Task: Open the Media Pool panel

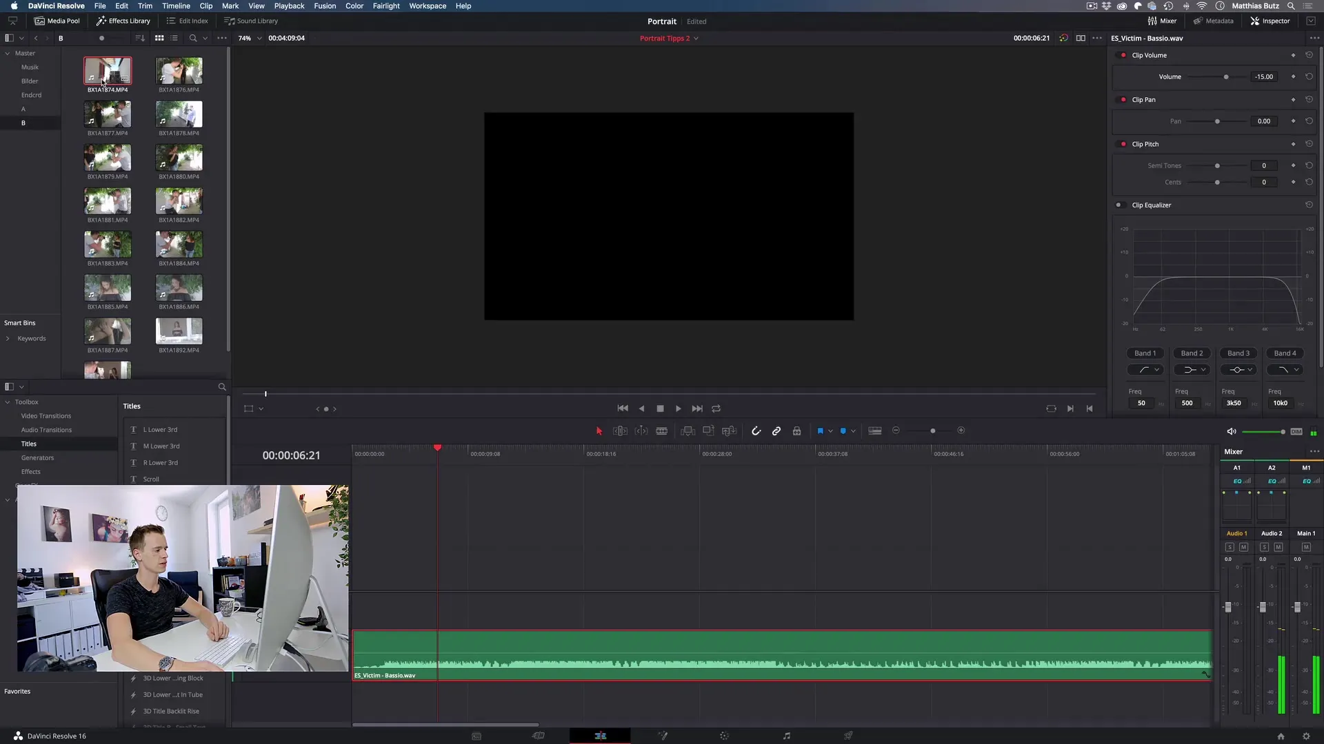Action: point(57,21)
